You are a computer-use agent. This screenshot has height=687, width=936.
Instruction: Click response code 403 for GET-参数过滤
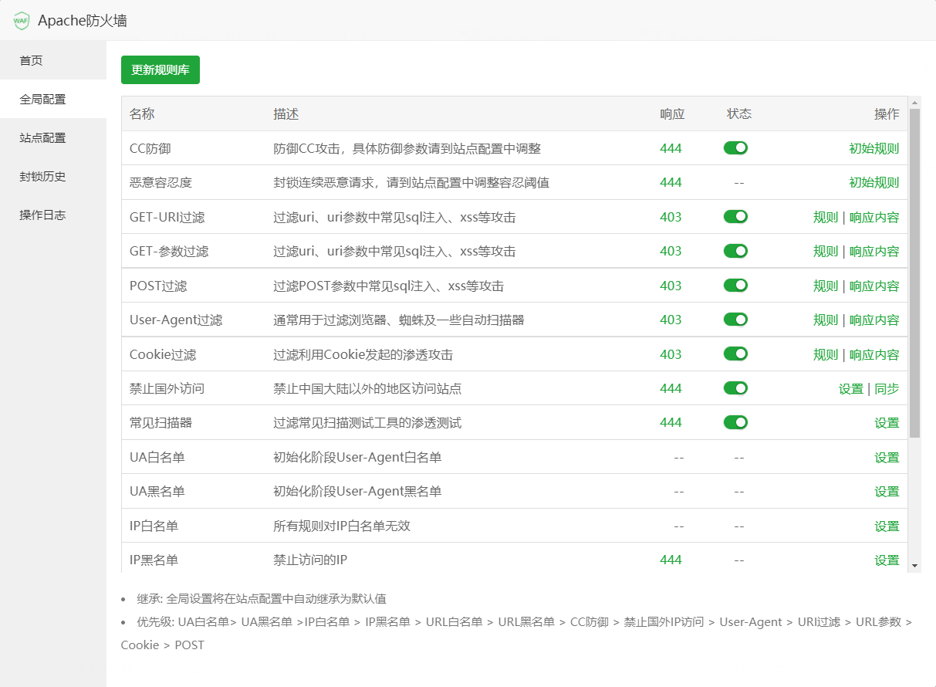coord(671,251)
